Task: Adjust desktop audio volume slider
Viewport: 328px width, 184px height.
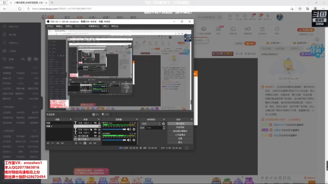Action: tap(114, 140)
